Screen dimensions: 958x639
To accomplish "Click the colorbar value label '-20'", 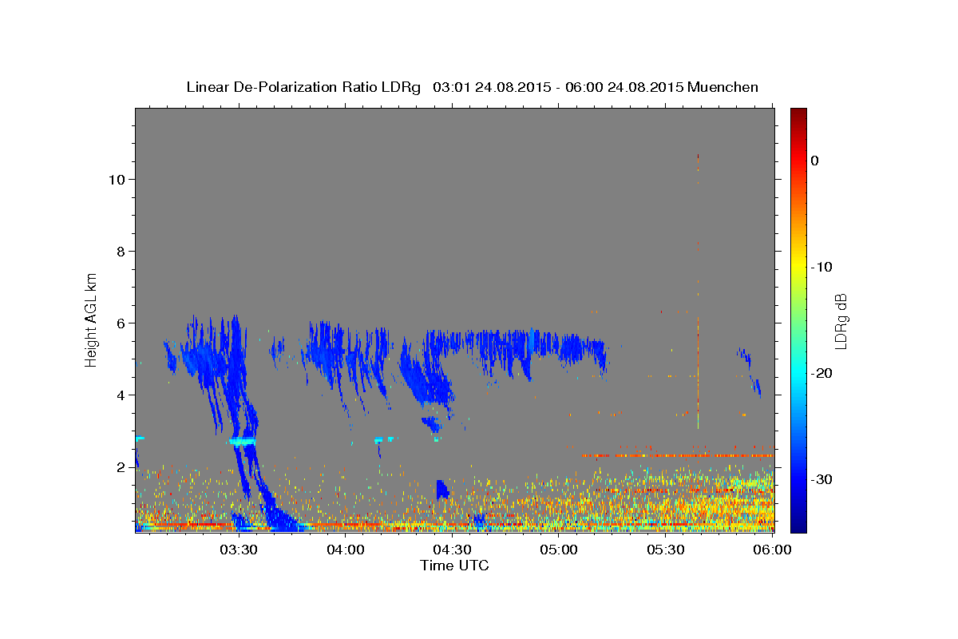I will 822,374.
